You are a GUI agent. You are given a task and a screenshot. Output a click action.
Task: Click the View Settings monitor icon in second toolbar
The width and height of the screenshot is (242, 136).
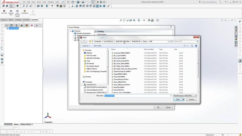(x=65, y=6)
